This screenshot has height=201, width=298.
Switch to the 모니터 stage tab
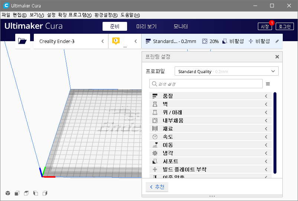click(181, 26)
